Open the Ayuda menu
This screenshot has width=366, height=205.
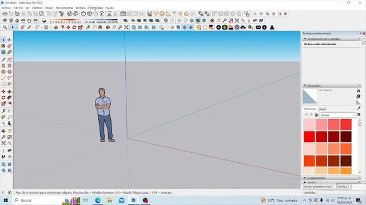[109, 8]
